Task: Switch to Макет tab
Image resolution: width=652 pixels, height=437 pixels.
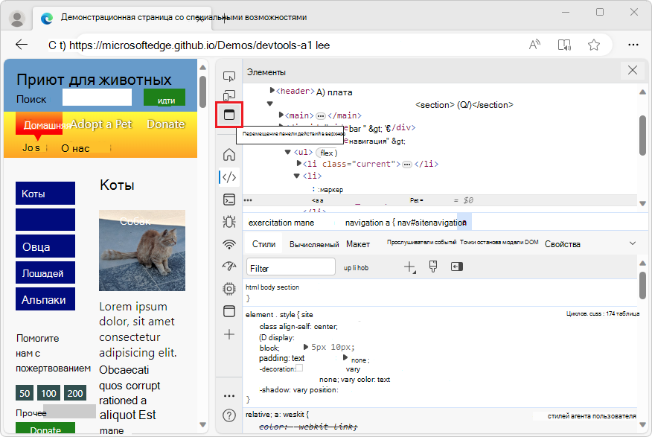Action: [357, 244]
